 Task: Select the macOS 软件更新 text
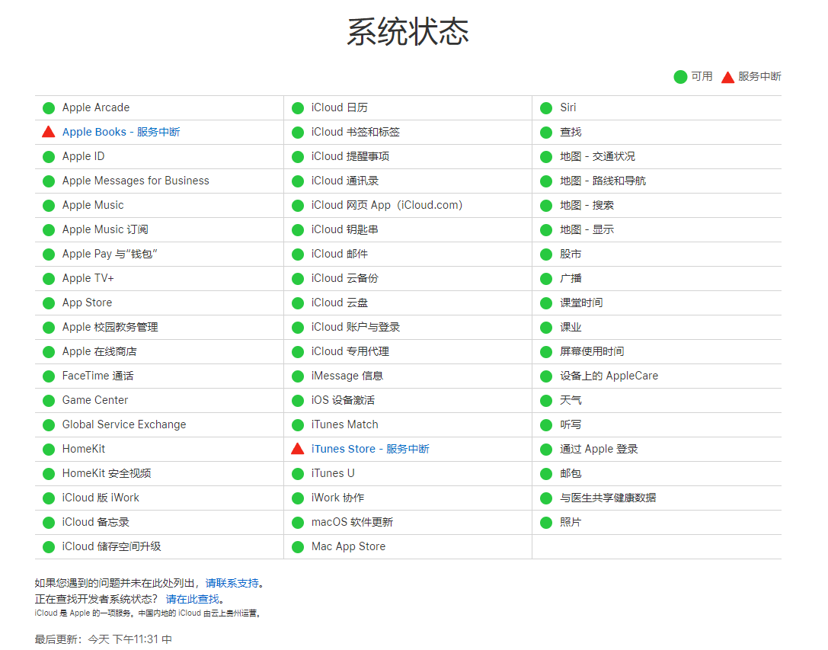point(352,522)
